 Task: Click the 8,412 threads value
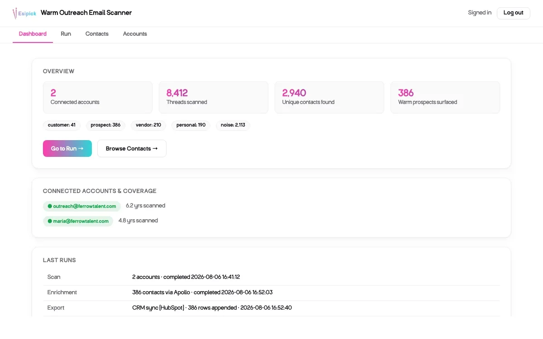click(x=177, y=93)
